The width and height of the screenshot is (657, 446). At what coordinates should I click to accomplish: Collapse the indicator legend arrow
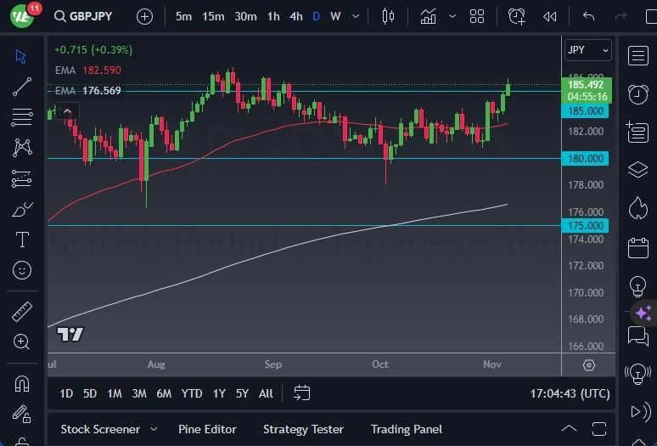coord(67,111)
